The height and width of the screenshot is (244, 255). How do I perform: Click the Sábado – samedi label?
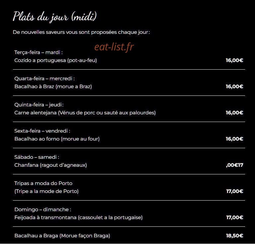(37, 157)
